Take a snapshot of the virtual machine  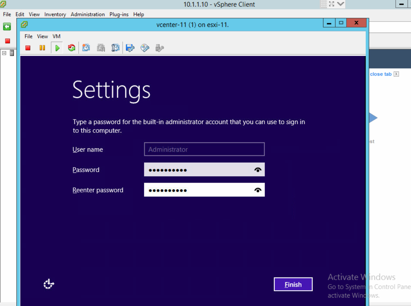click(86, 48)
